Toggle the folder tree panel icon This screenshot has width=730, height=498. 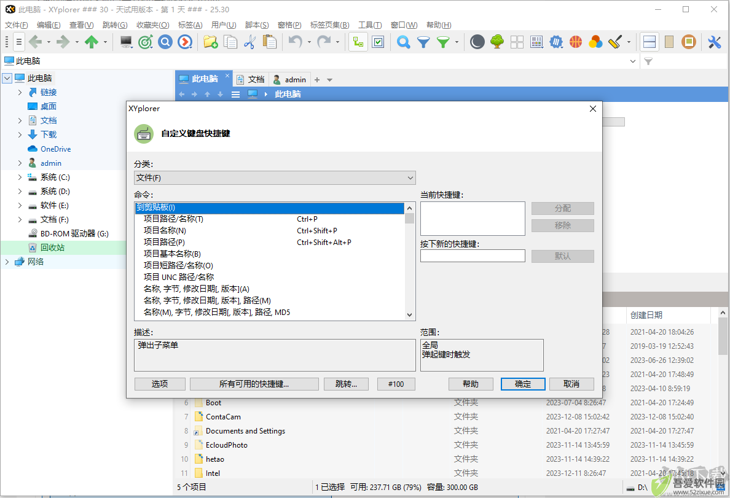click(x=358, y=42)
